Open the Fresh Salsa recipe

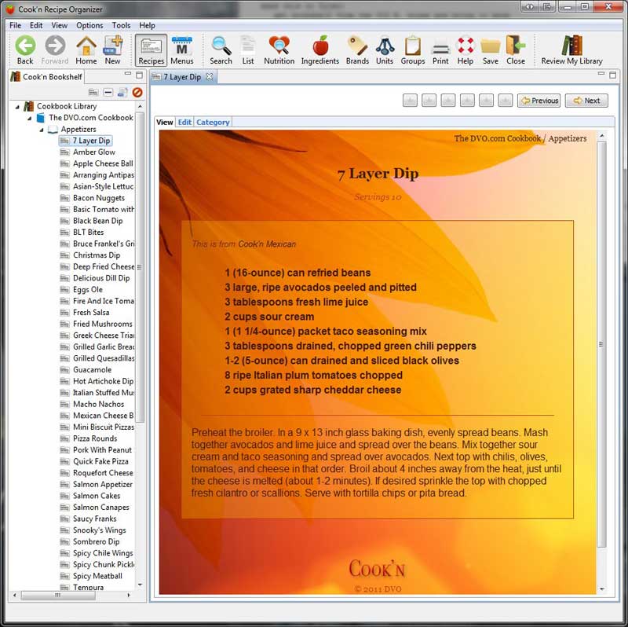(x=91, y=312)
